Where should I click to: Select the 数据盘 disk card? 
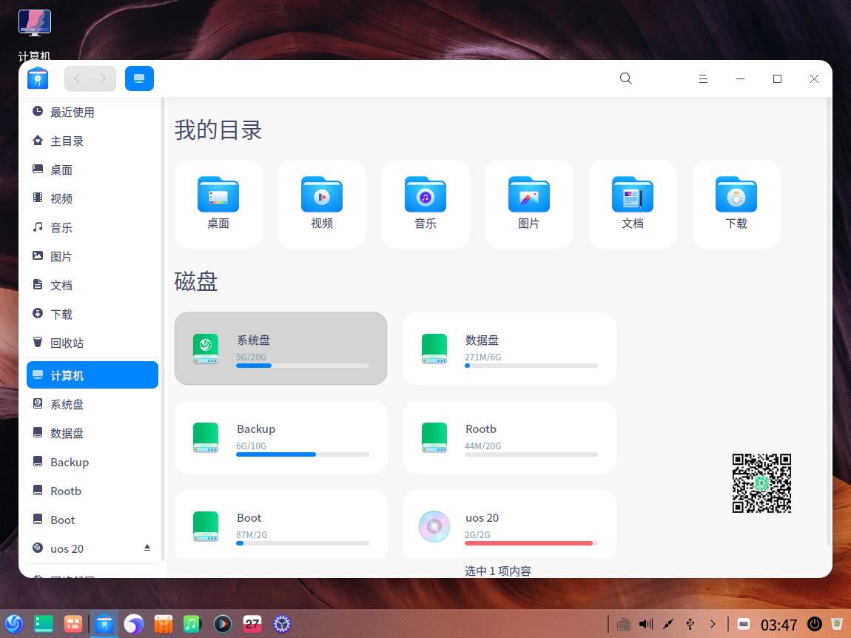[509, 348]
